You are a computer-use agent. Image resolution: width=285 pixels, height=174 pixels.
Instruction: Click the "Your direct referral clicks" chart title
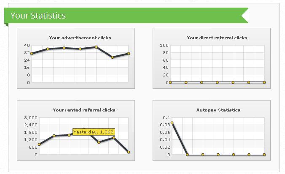click(x=217, y=38)
